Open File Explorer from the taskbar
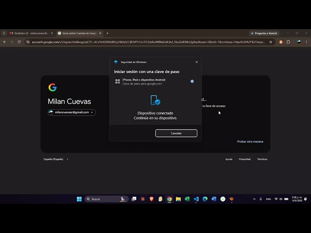The height and width of the screenshot is (233, 311). tap(178, 199)
